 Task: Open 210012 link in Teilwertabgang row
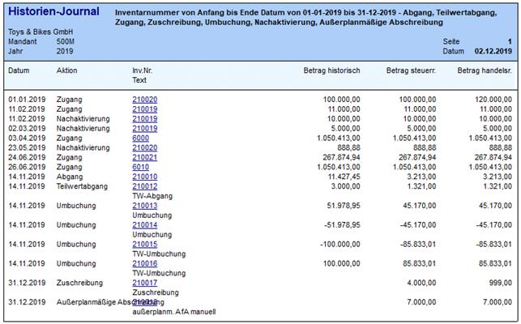[x=144, y=186]
